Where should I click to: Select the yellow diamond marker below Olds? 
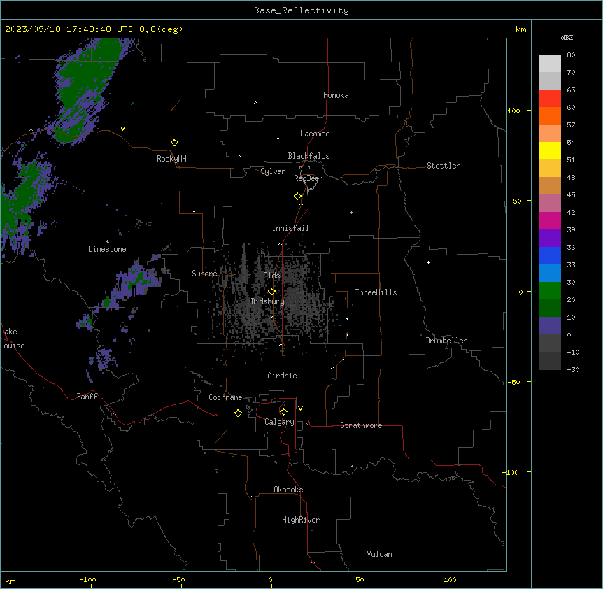coord(272,292)
